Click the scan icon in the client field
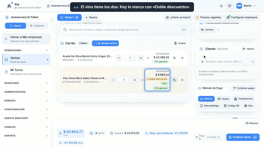The width and height of the screenshot is (264, 148). 253,62
